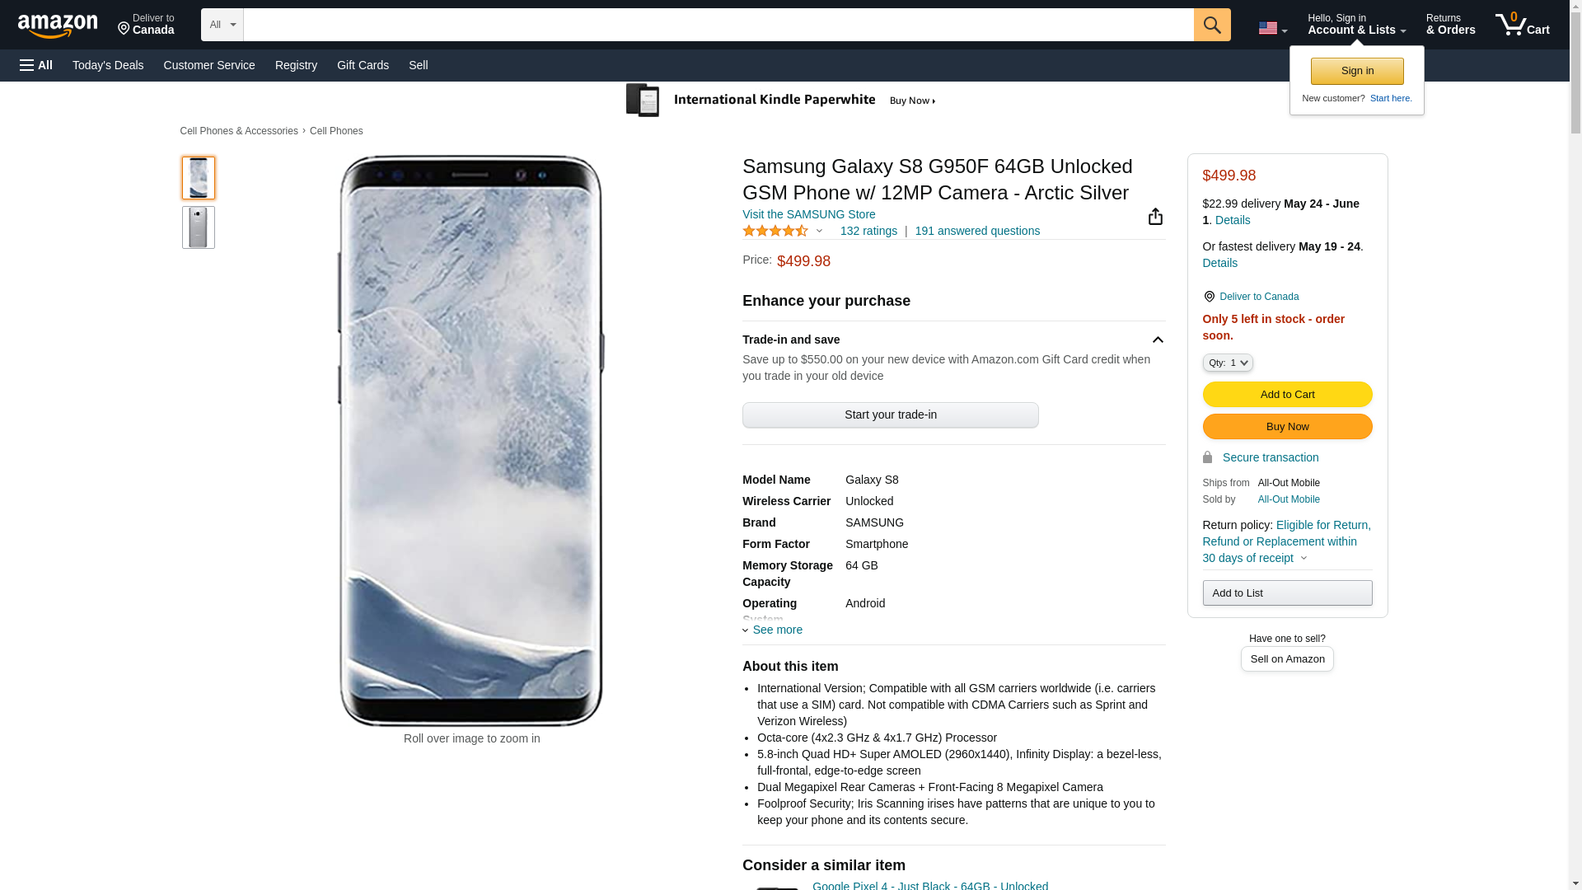
Task: Click the Amazon logo
Action: [x=58, y=26]
